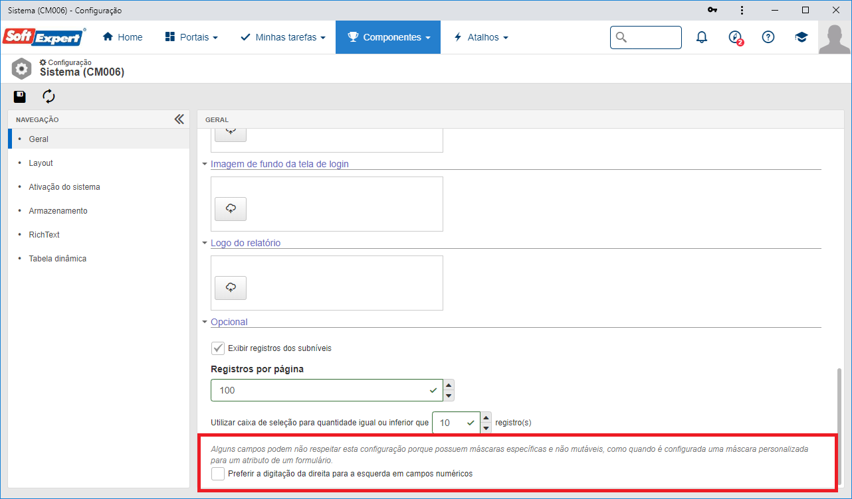Enable Preferir a digitação da direita checkbox

(x=217, y=474)
